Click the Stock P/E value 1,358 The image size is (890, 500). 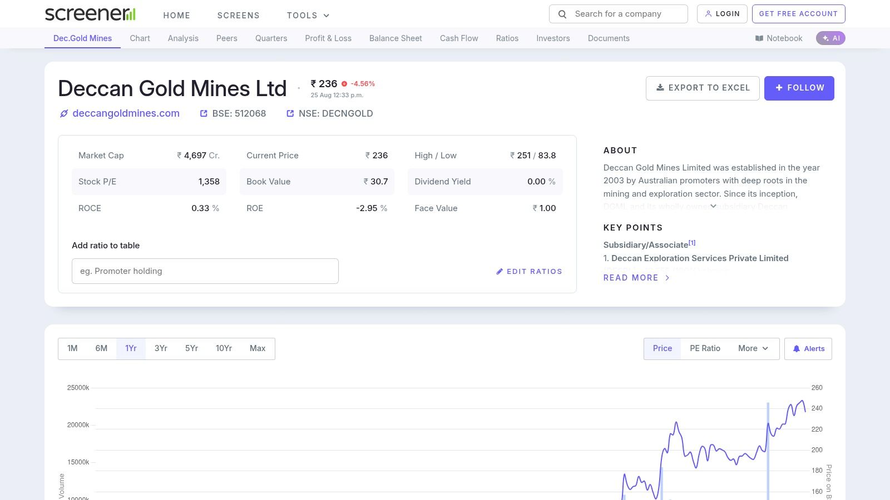[x=209, y=182]
